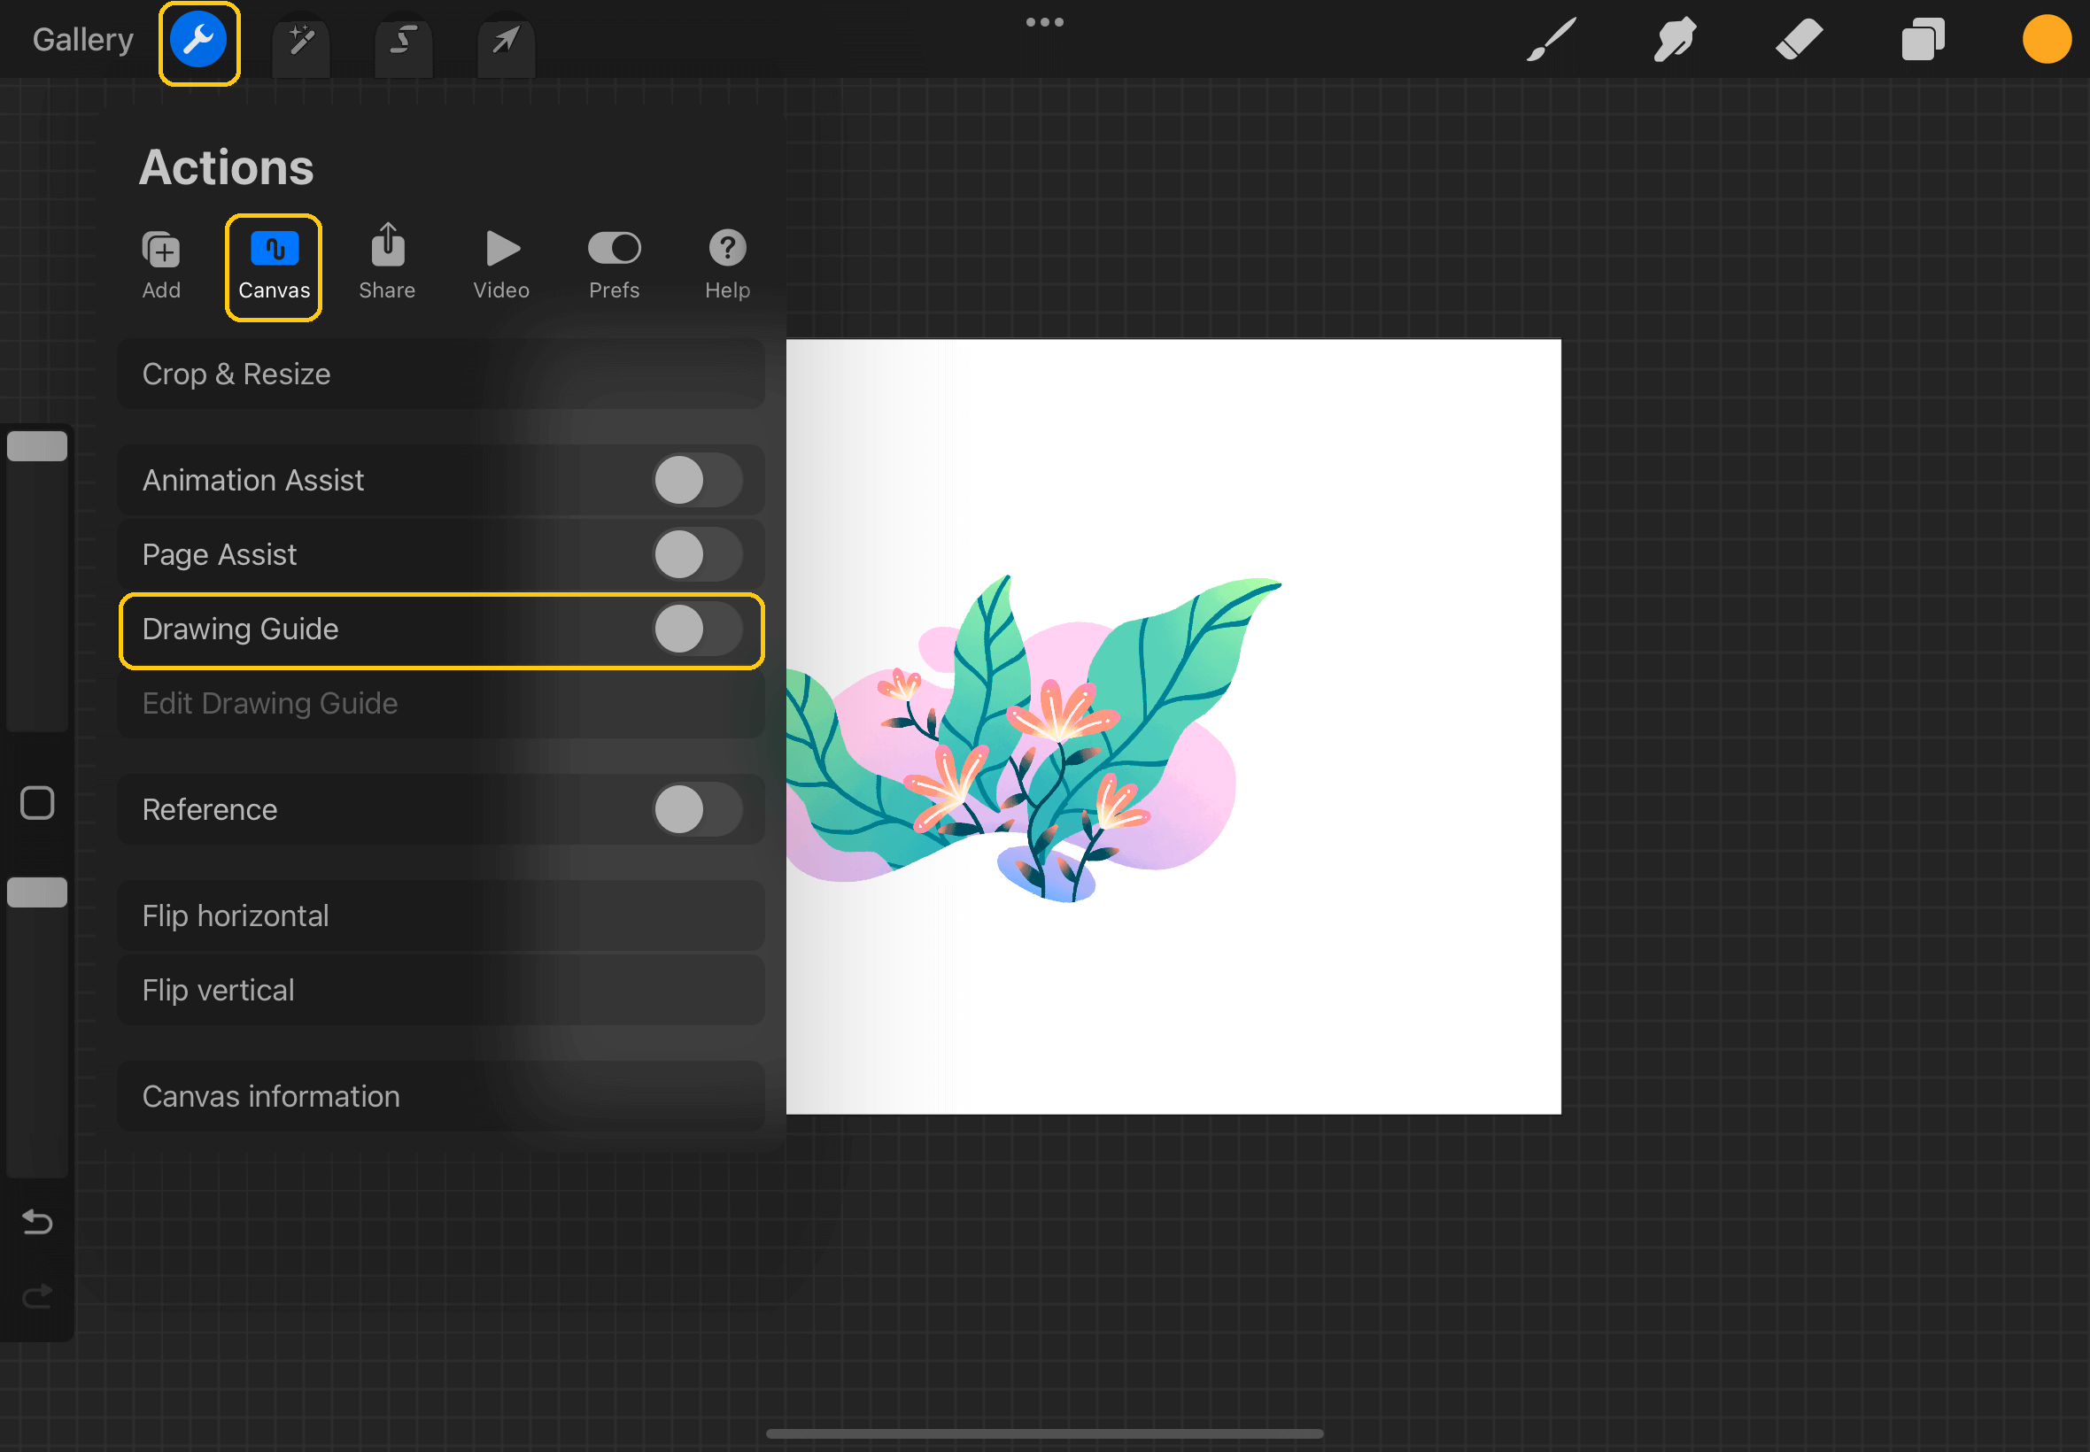Select the Smudge finger tool
2090x1452 pixels.
[x=1674, y=40]
